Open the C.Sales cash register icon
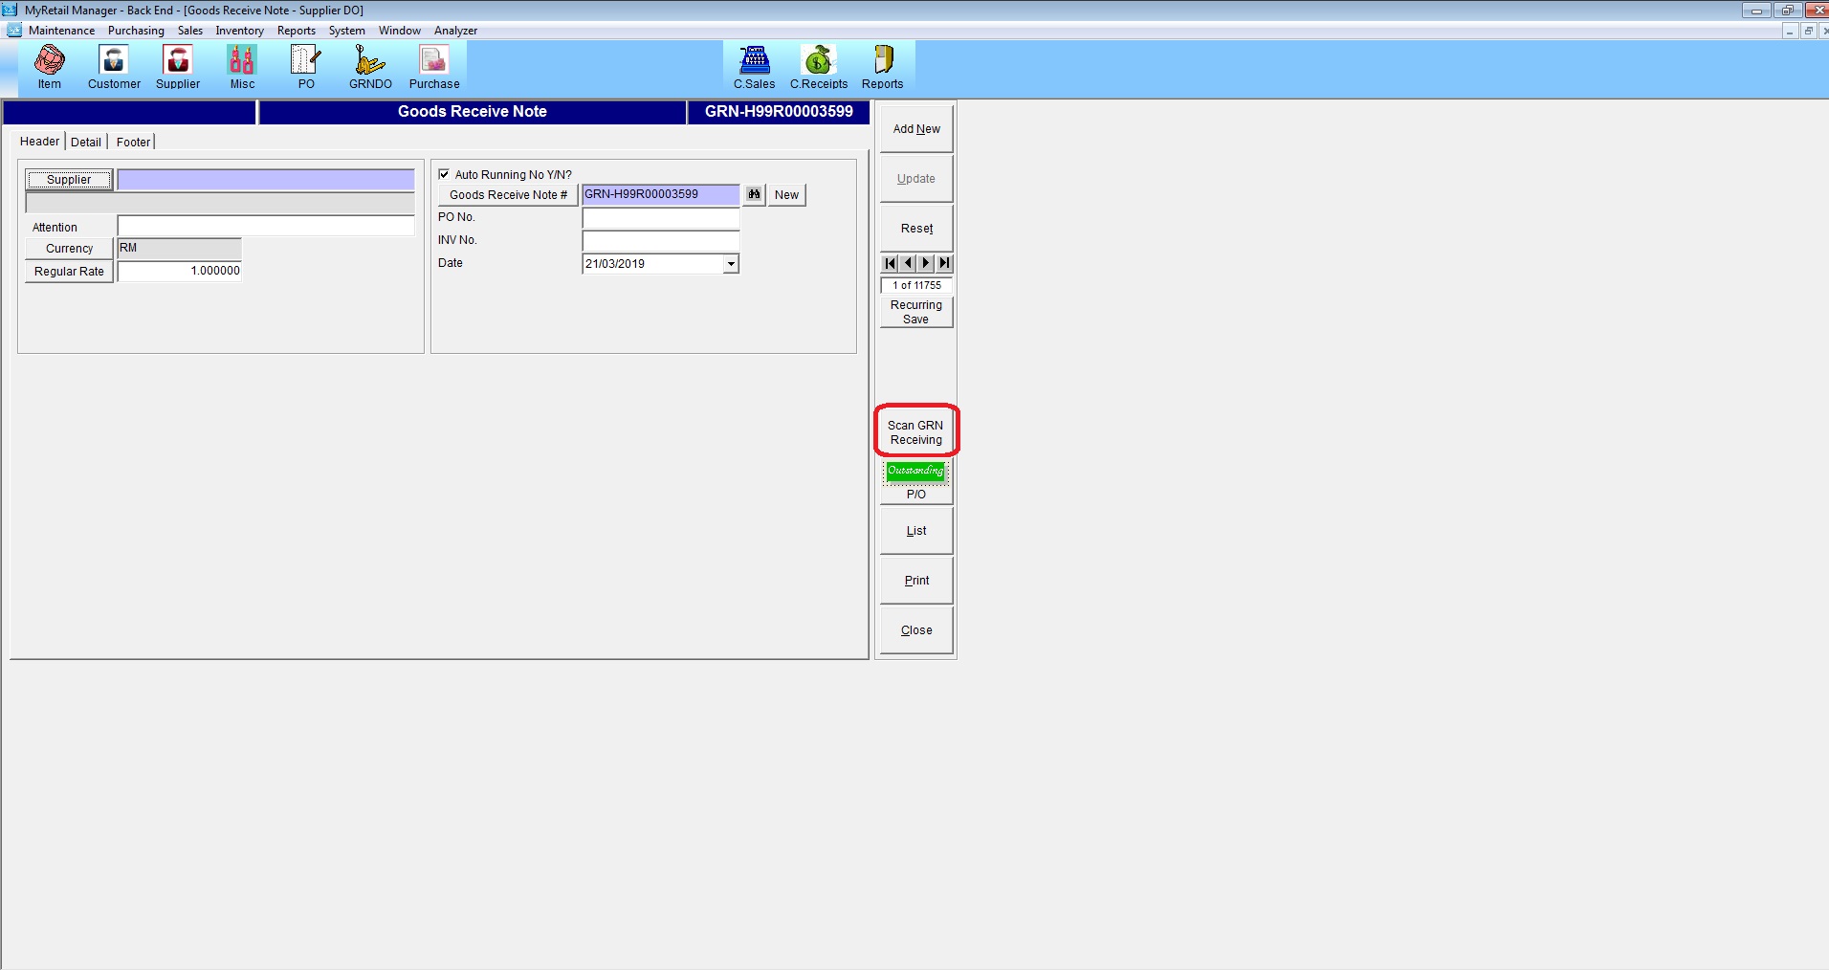 [754, 67]
